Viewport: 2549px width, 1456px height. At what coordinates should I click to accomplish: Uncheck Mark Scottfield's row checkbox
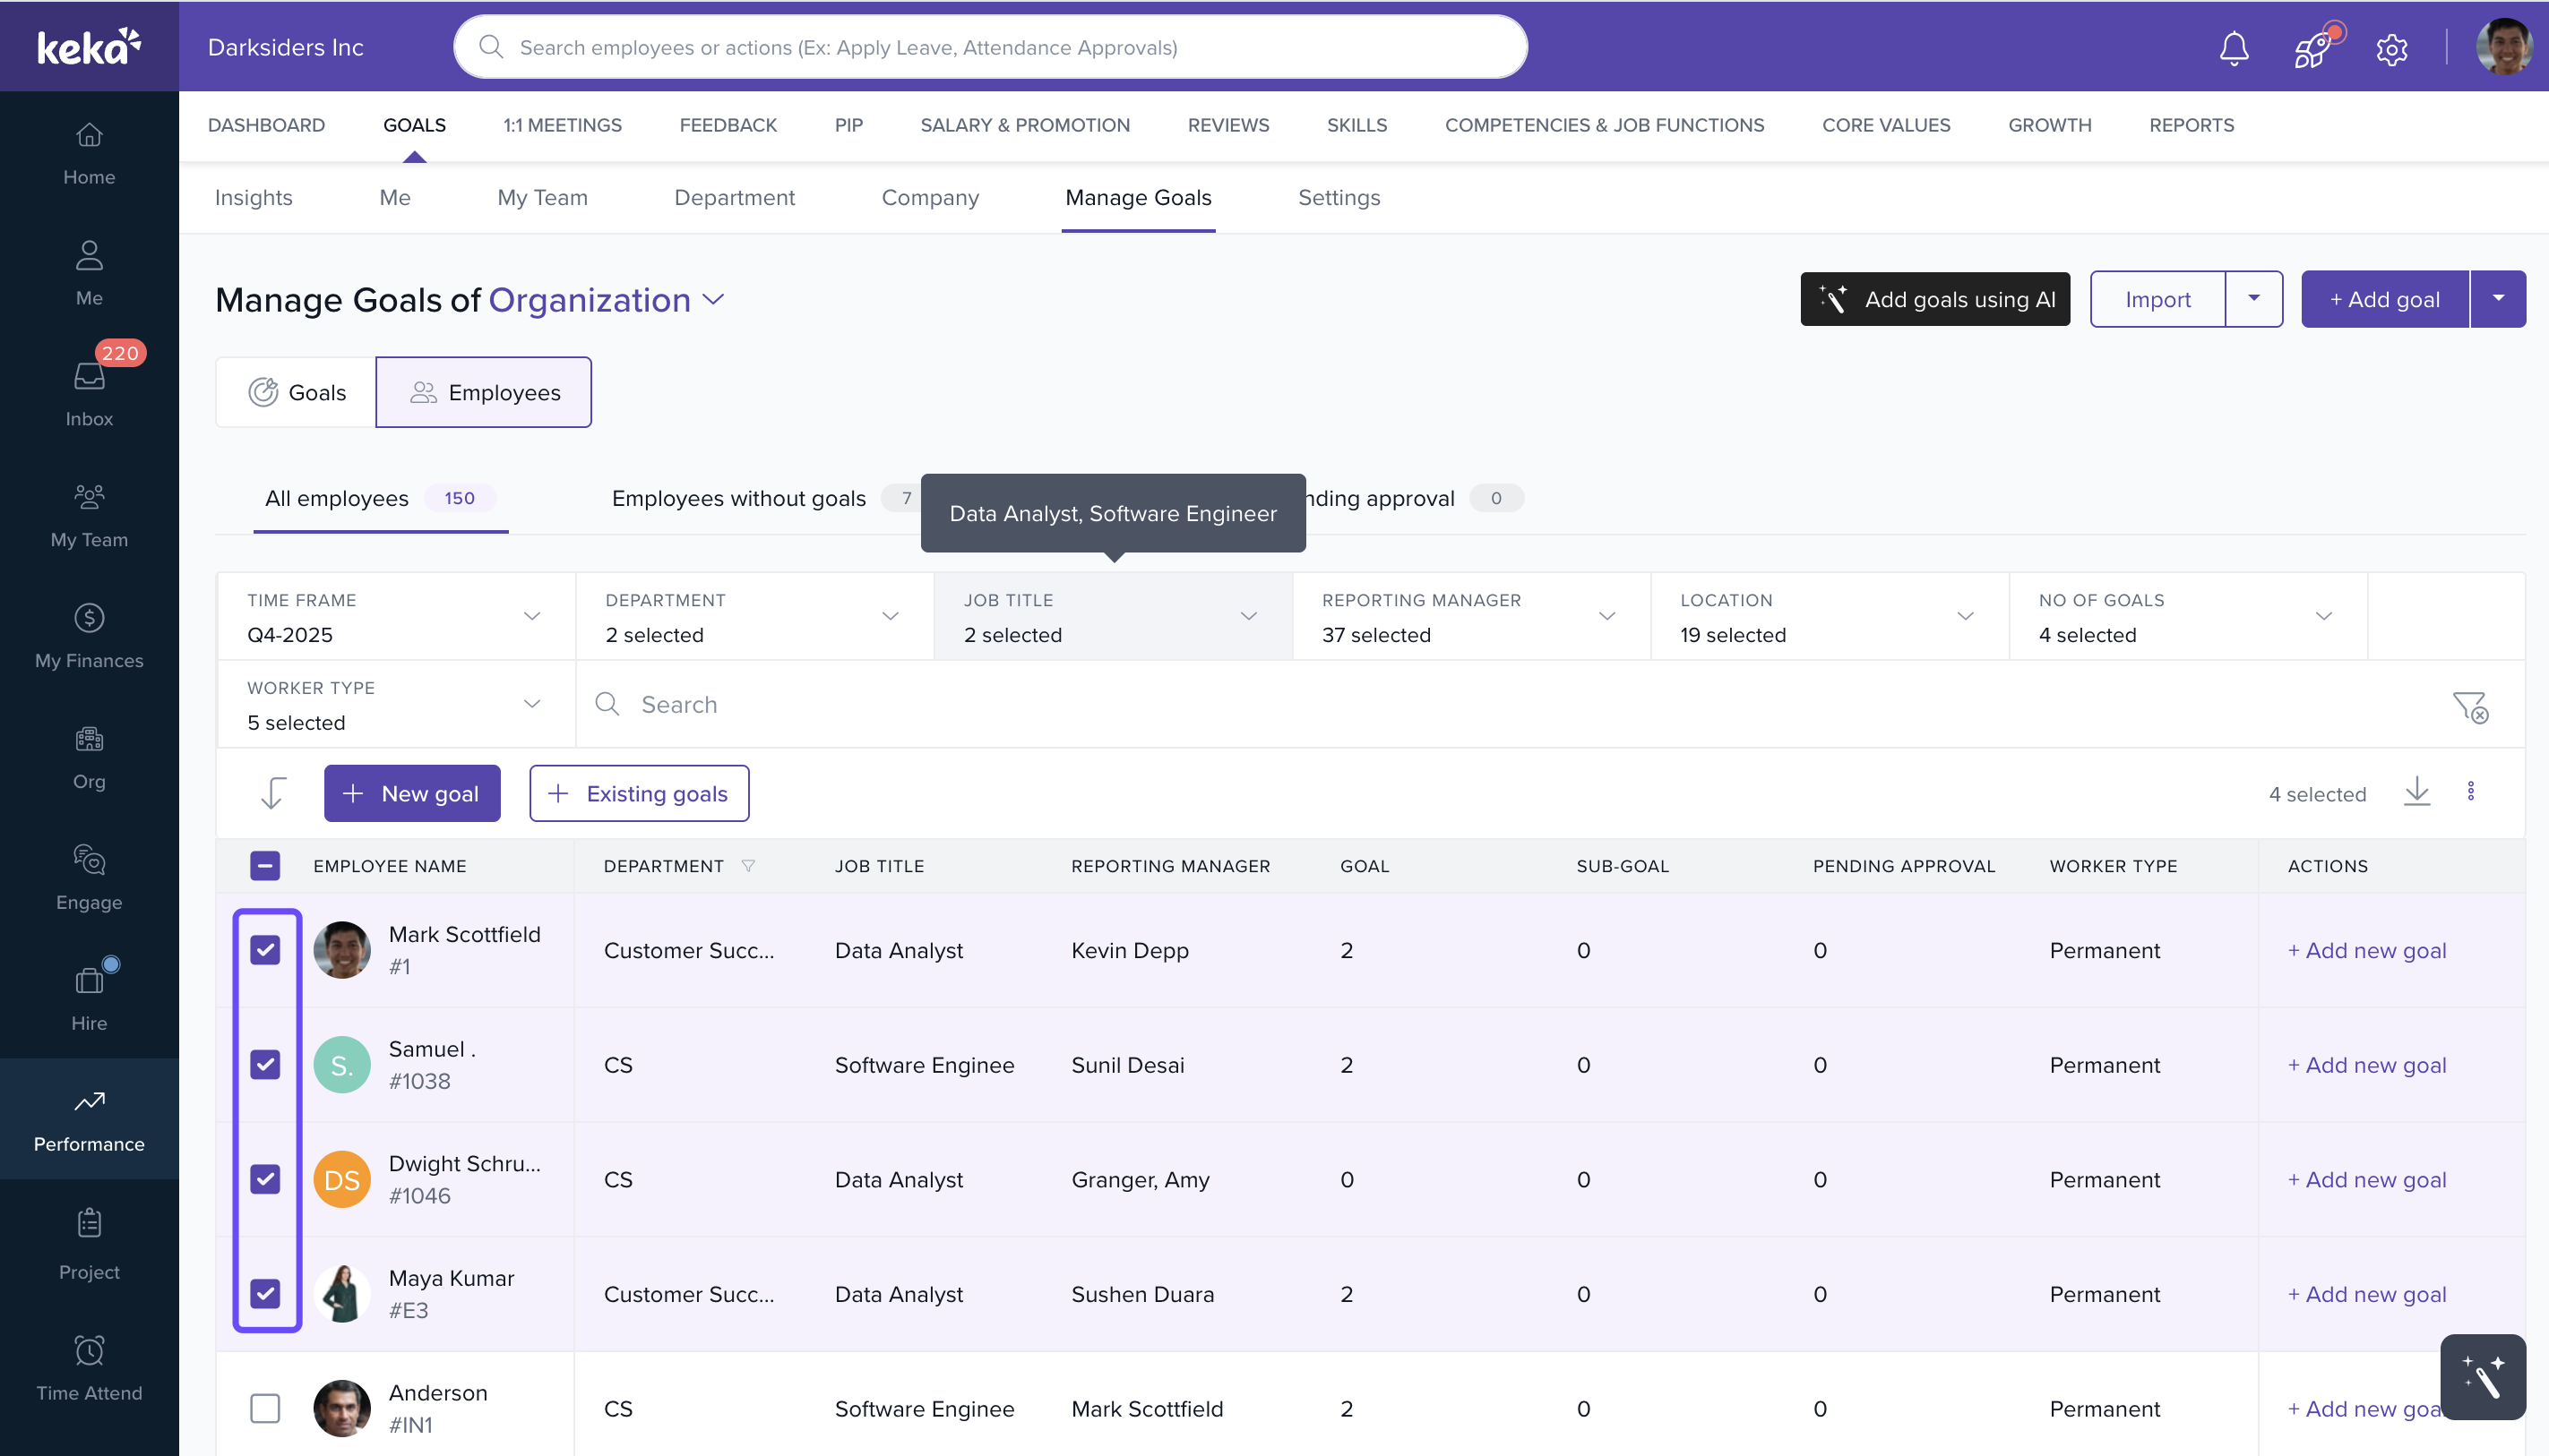click(x=265, y=950)
